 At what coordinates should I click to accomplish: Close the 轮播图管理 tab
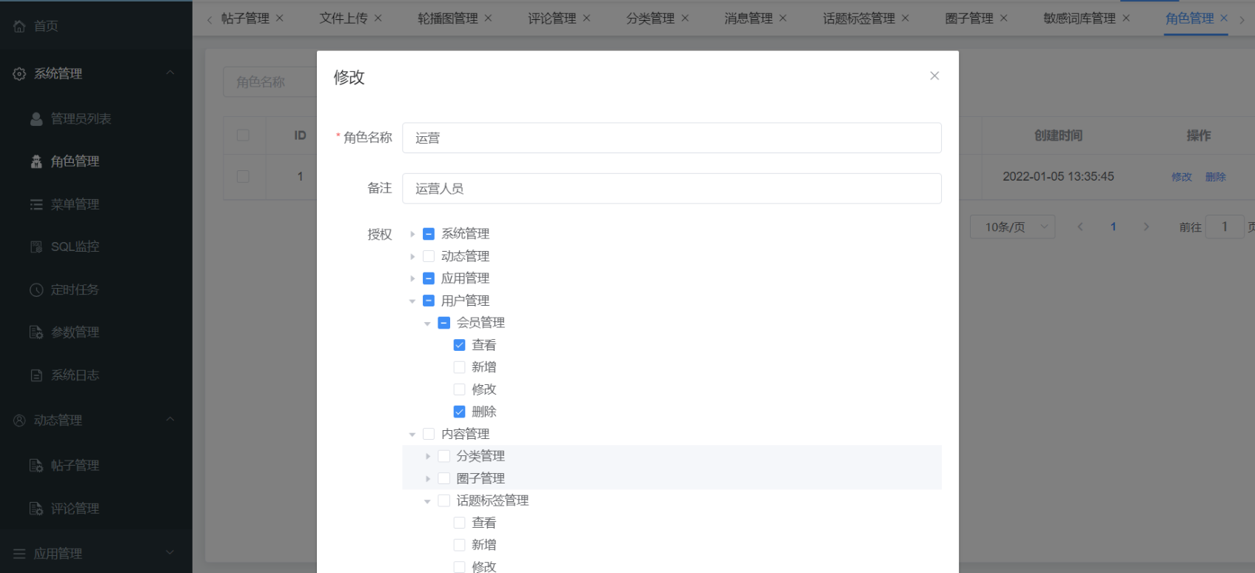click(x=488, y=18)
